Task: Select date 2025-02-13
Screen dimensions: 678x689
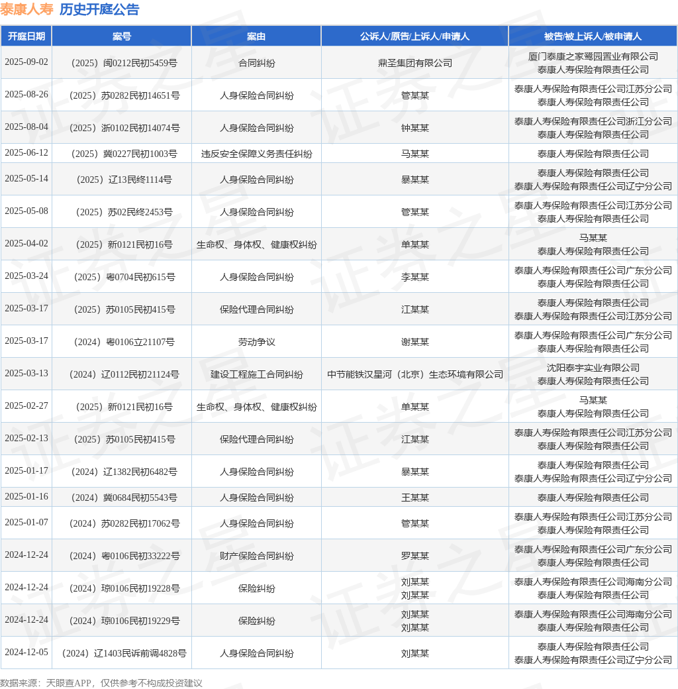Action: coord(26,439)
